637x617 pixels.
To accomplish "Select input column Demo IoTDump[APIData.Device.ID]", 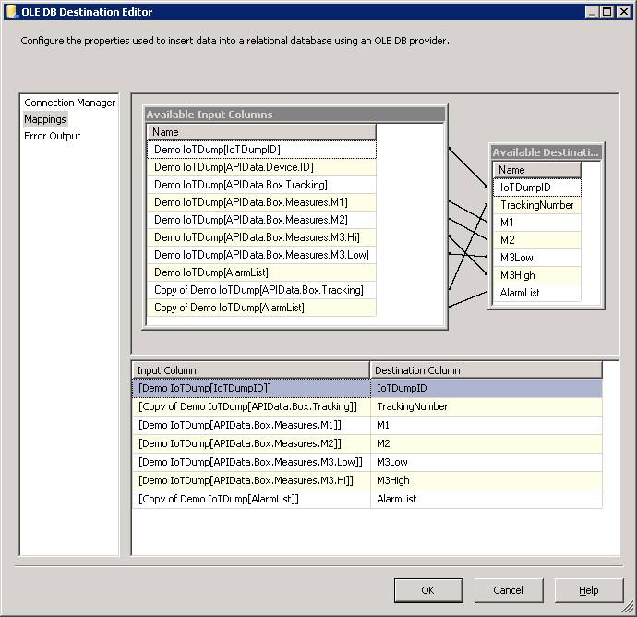I will (261, 167).
